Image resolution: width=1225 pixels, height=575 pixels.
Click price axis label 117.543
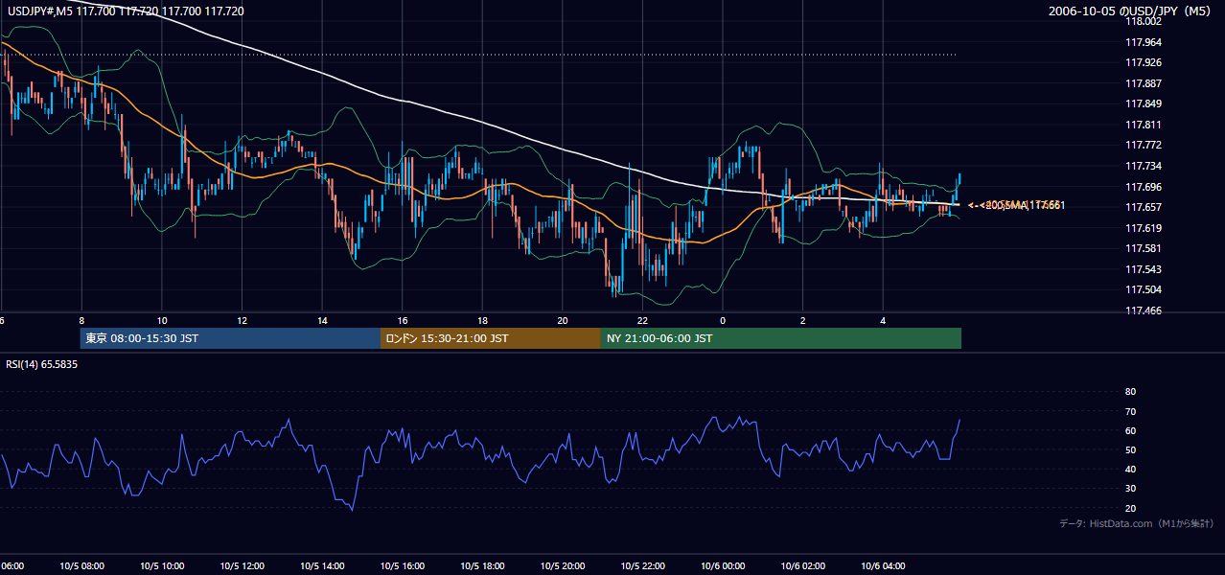click(x=1143, y=269)
